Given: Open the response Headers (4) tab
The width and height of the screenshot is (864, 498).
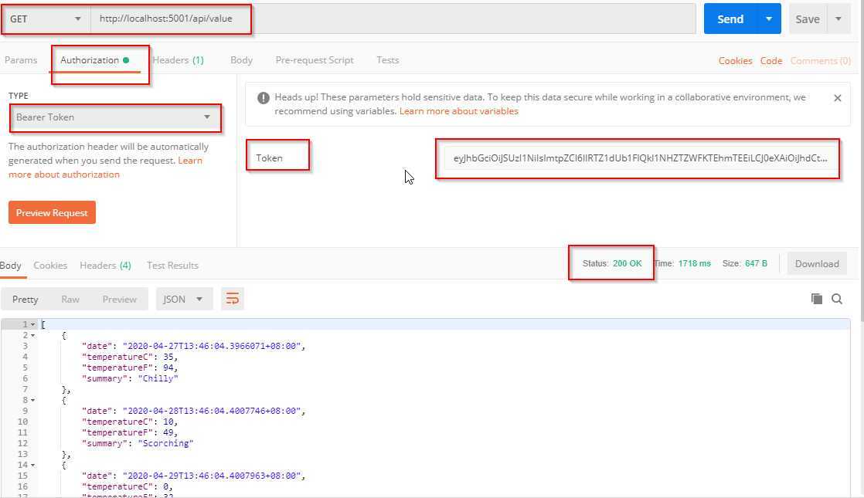Looking at the screenshot, I should point(105,266).
